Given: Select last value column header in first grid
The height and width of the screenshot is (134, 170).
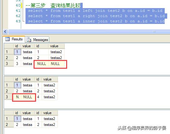Looking at the screenshot, I should tap(56, 46).
